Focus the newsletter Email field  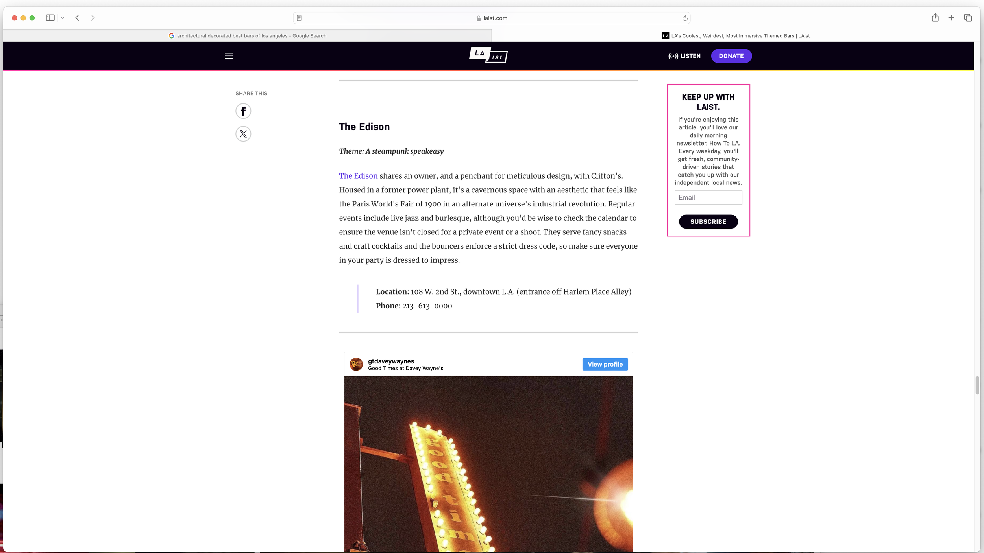(708, 197)
